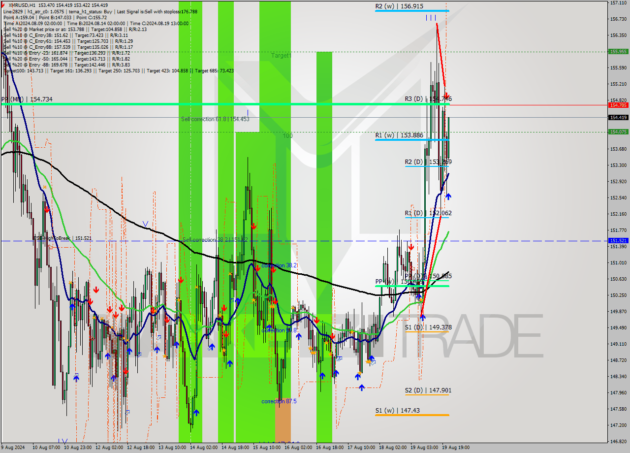Click the black 154.419 current price tag
Image resolution: width=630 pixels, height=453 pixels.
[618, 117]
